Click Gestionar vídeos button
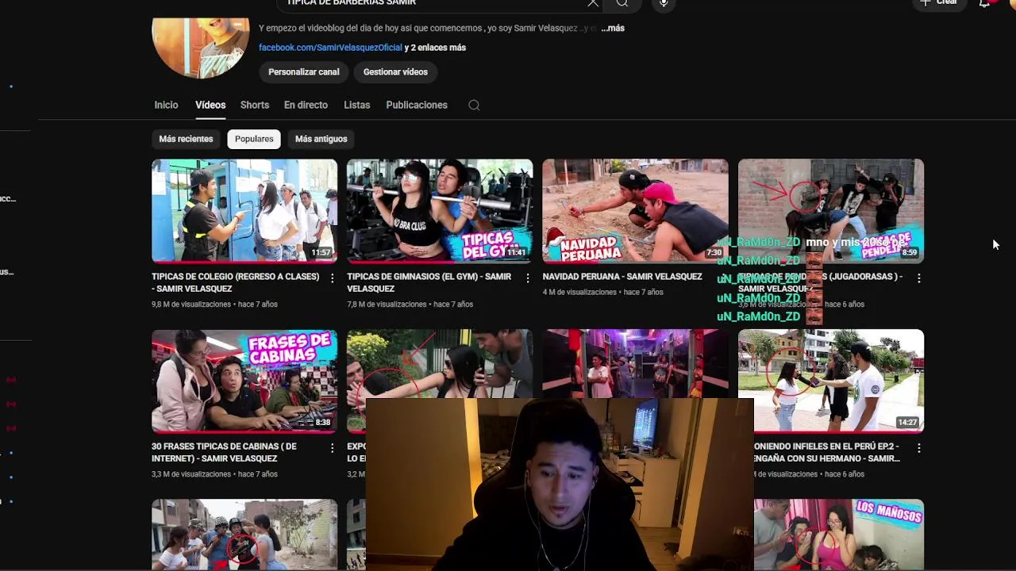1016x571 pixels. pyautogui.click(x=395, y=72)
